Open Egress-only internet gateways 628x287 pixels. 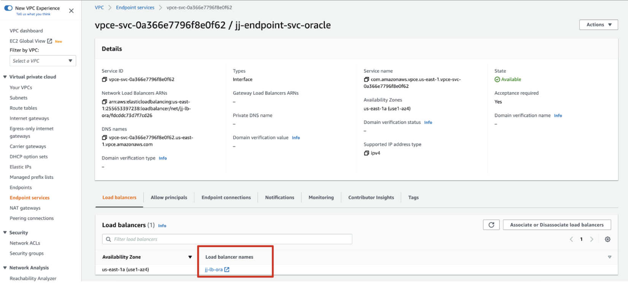click(32, 132)
